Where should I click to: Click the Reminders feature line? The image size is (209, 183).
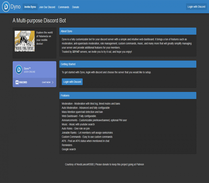(67, 145)
